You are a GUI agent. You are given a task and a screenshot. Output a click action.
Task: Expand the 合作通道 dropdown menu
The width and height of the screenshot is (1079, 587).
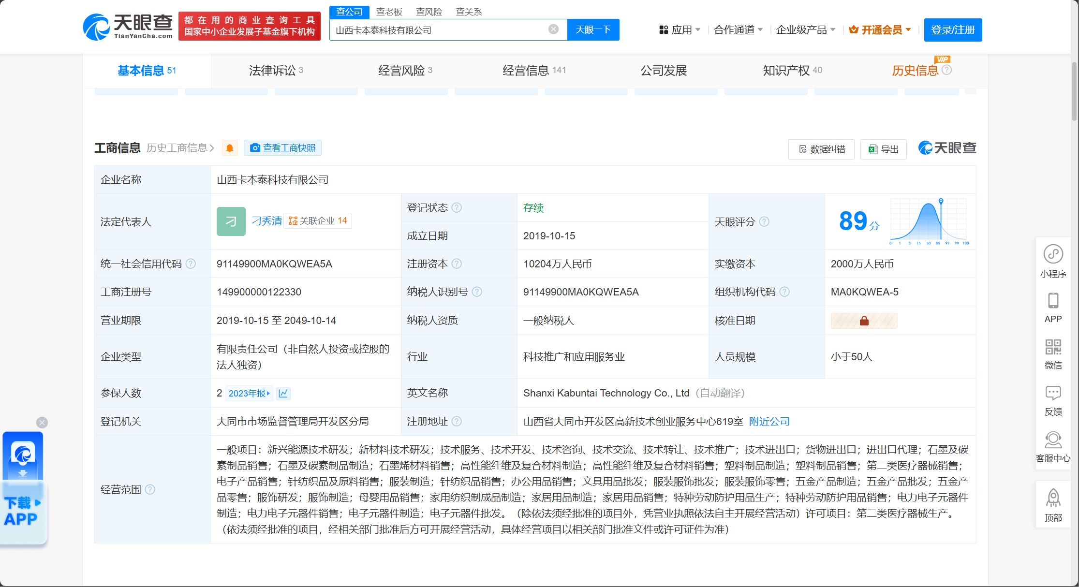pos(739,30)
